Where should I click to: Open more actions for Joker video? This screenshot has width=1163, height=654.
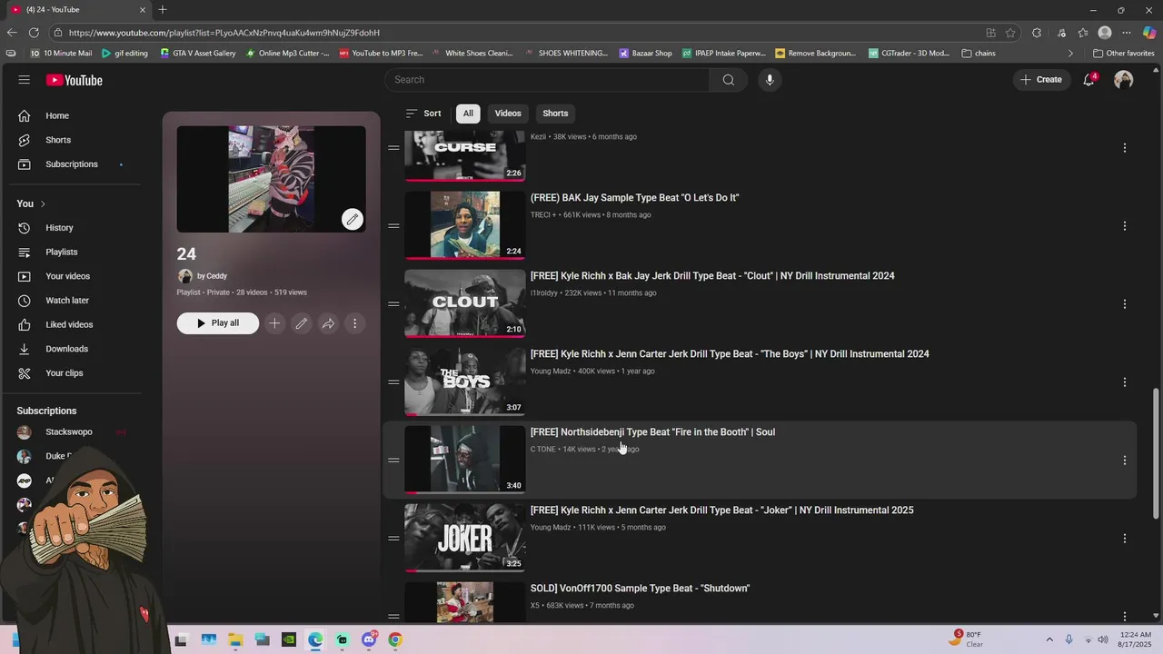coord(1125,539)
